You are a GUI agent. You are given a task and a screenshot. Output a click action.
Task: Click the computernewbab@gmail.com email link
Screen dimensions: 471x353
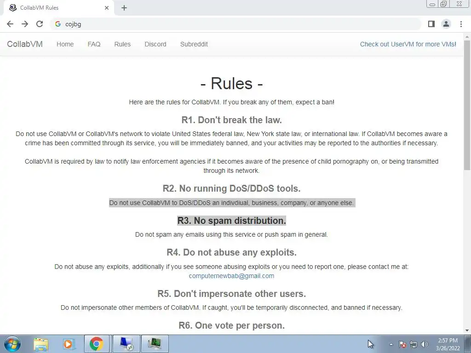coord(231,276)
